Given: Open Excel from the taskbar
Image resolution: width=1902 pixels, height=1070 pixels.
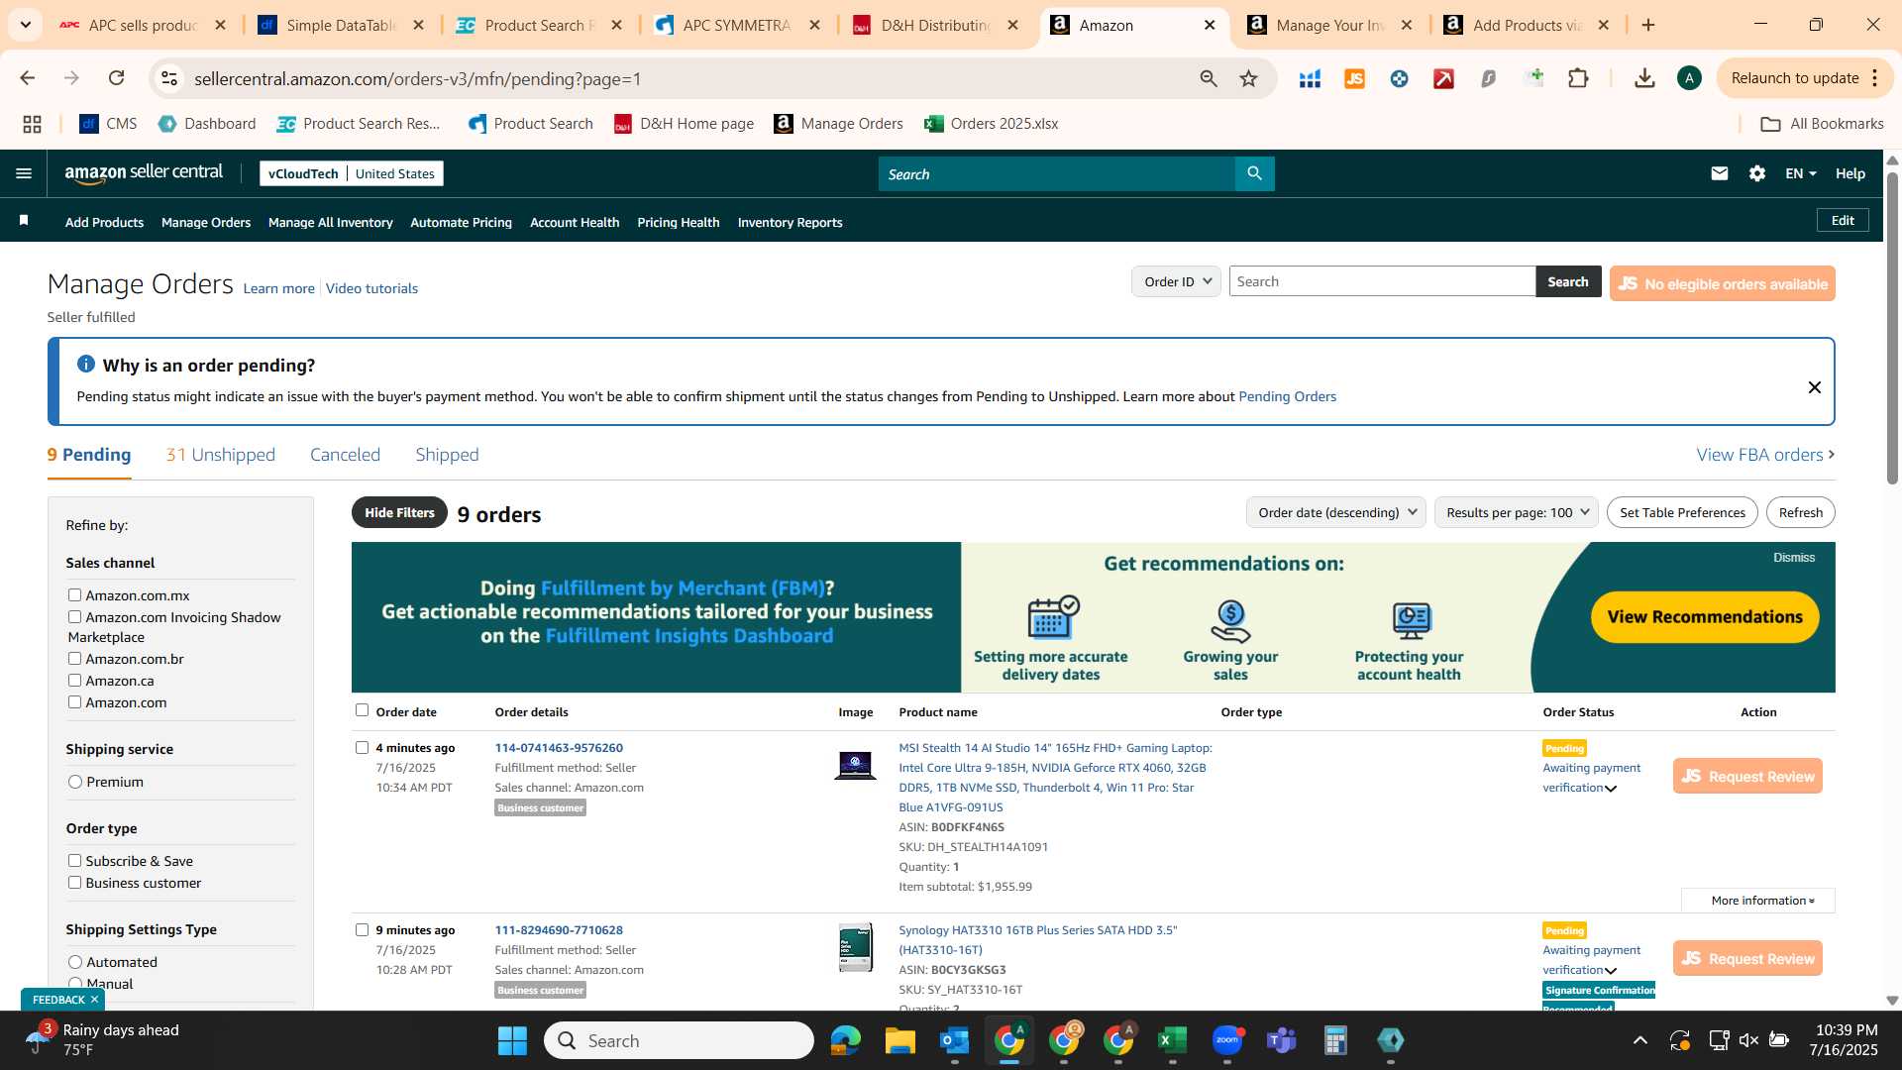Looking at the screenshot, I should [x=1172, y=1040].
